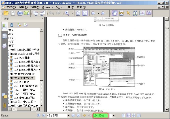Show the Pages thumbnails panel from the sidebar
Viewport: 170px width, 119px height.
click(x=5, y=36)
